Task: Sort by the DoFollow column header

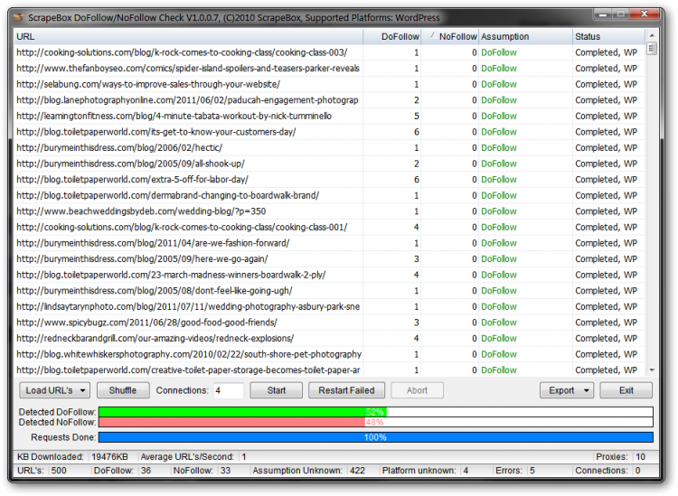Action: 394,36
